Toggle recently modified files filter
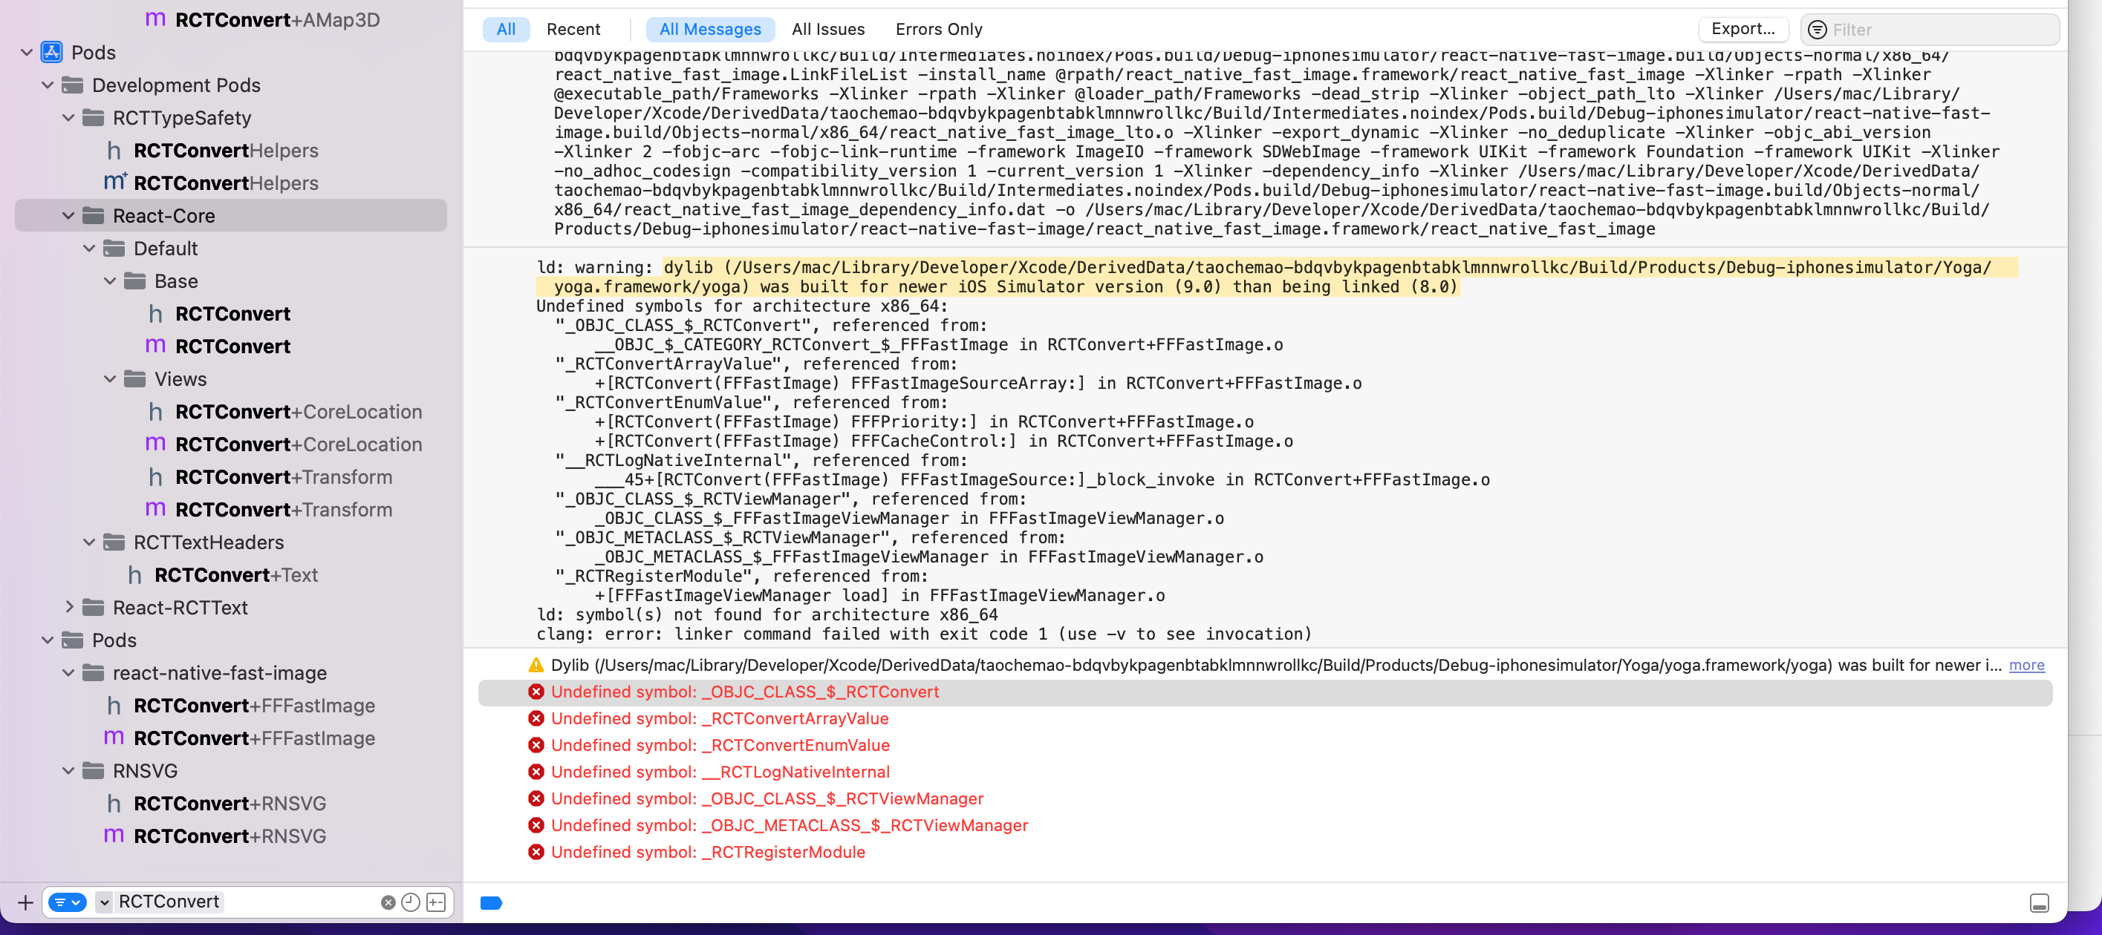The height and width of the screenshot is (935, 2102). tap(411, 902)
